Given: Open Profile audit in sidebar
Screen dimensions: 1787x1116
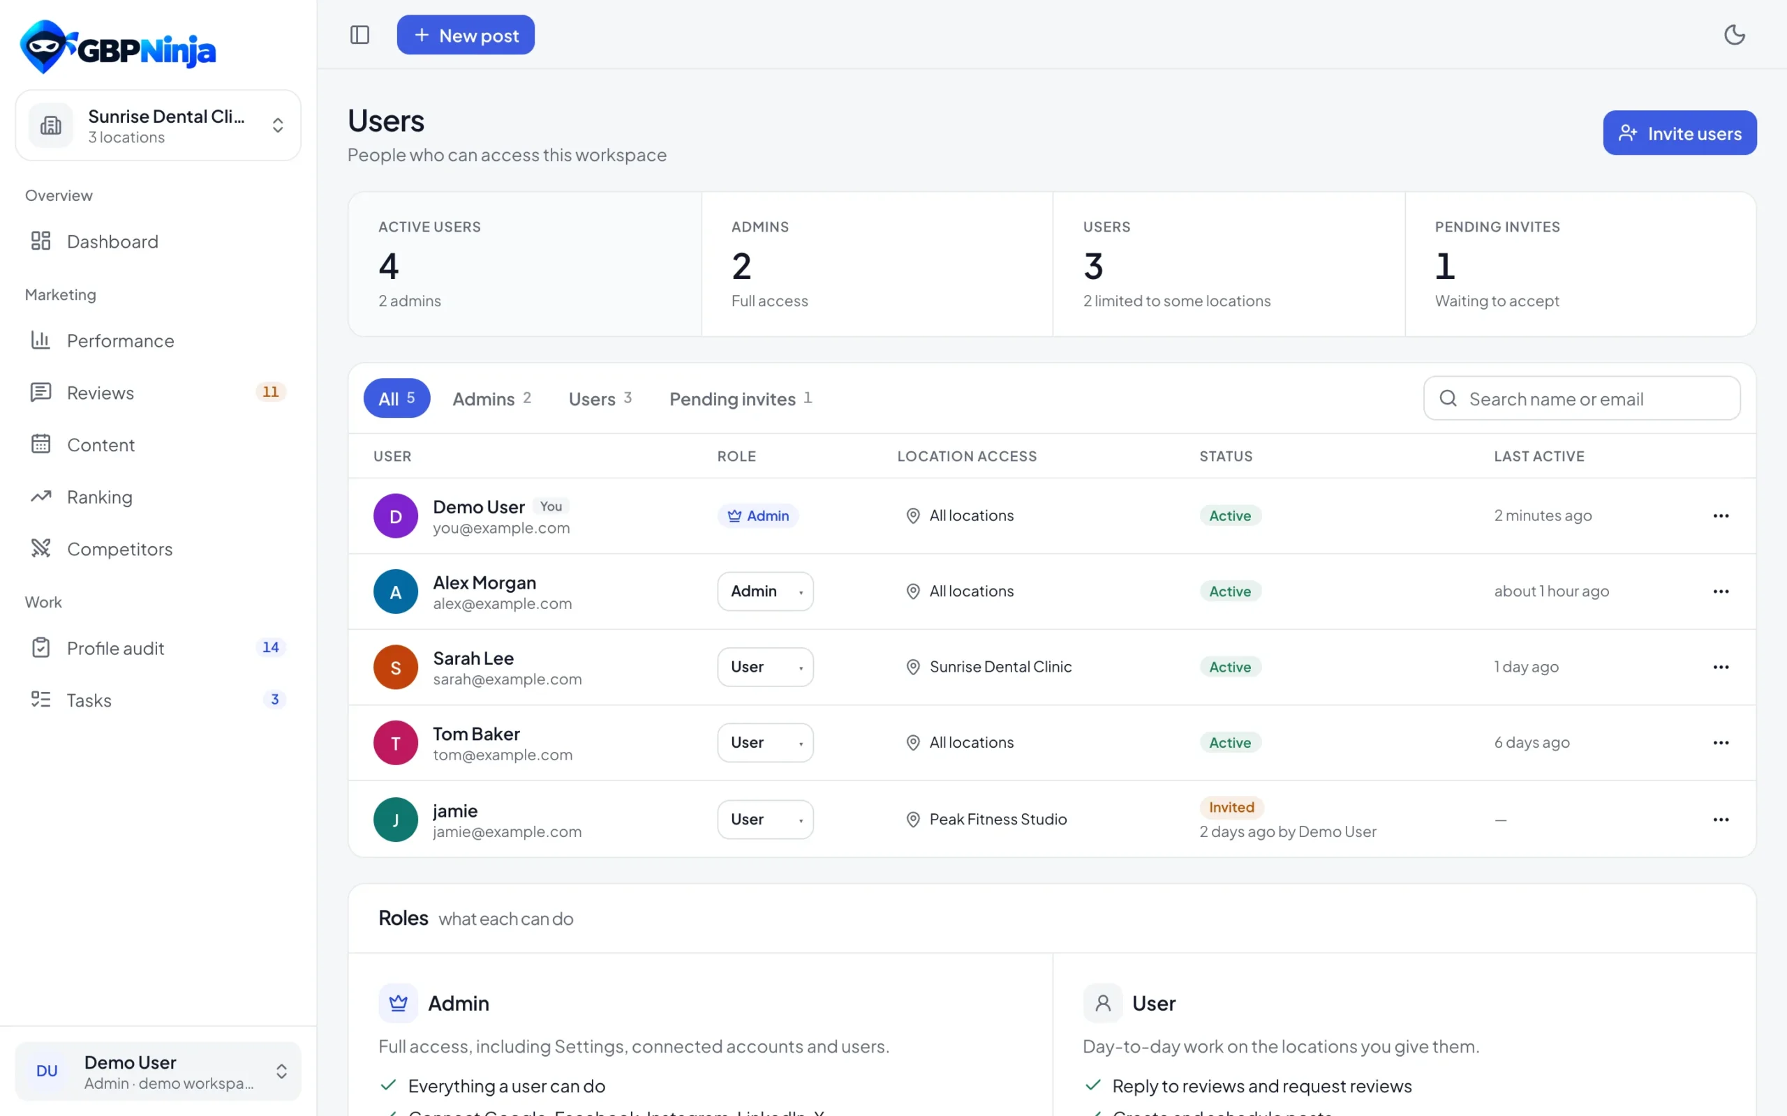Looking at the screenshot, I should coord(158,647).
